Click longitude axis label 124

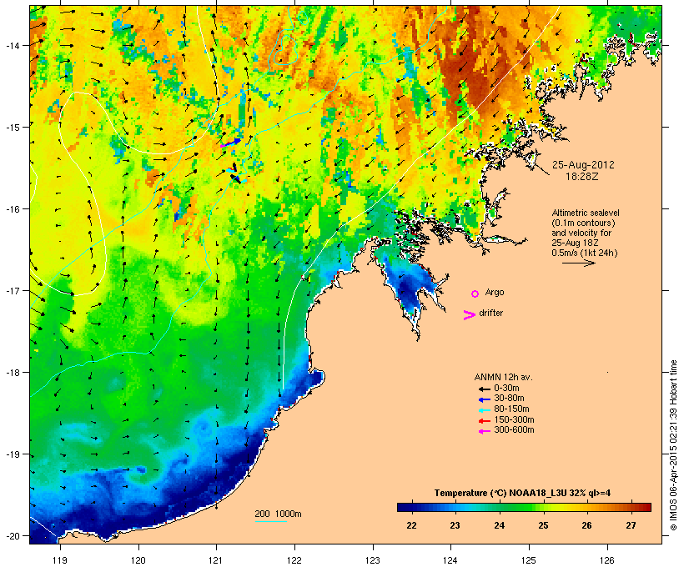pyautogui.click(x=450, y=560)
